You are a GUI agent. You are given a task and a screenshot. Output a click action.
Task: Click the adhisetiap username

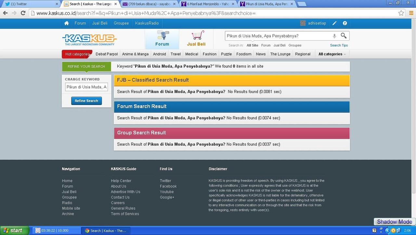[x=317, y=23]
